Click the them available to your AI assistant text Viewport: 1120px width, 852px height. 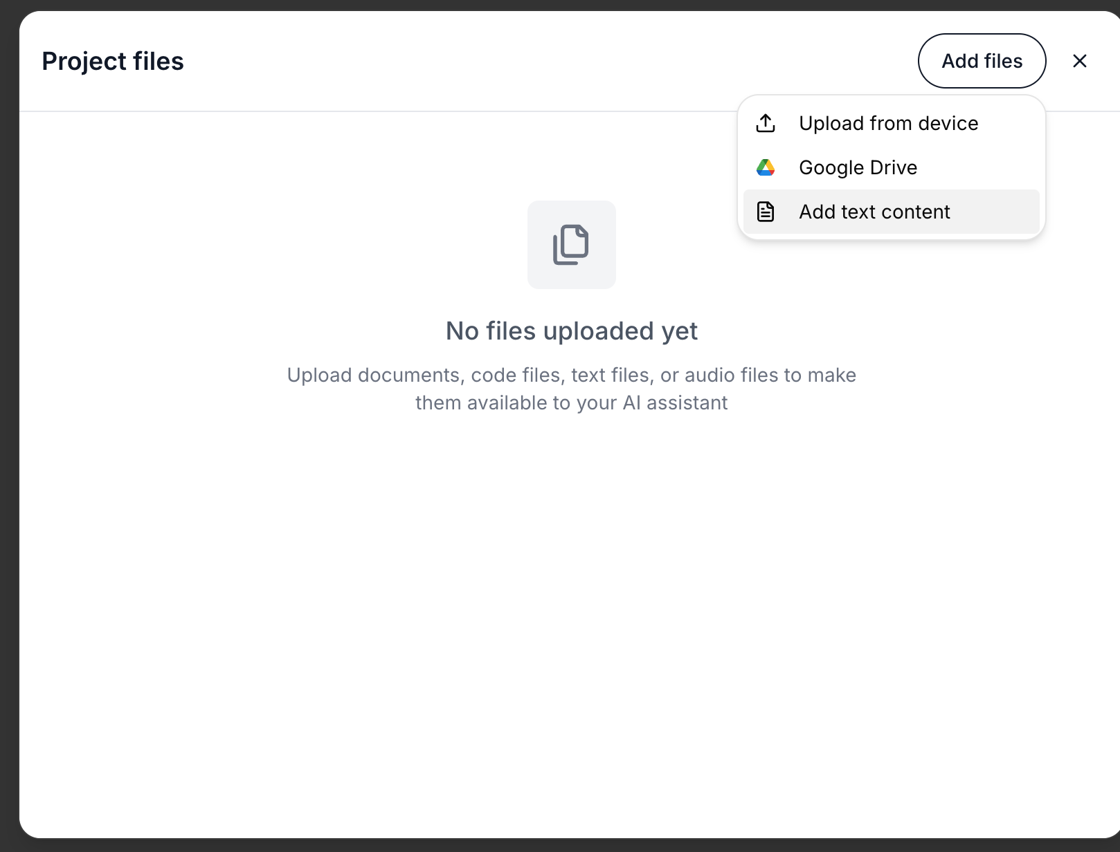pyautogui.click(x=571, y=402)
